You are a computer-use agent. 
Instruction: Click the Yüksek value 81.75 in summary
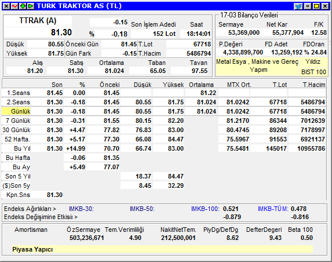point(56,53)
